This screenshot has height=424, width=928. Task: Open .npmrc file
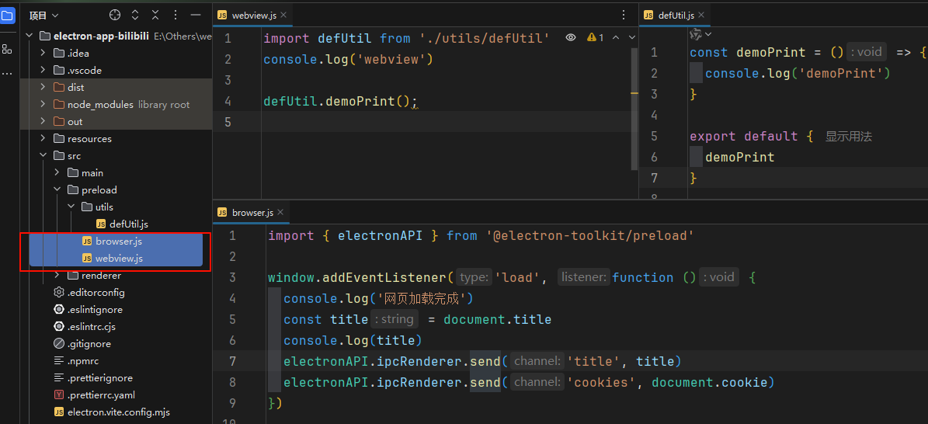[76, 360]
